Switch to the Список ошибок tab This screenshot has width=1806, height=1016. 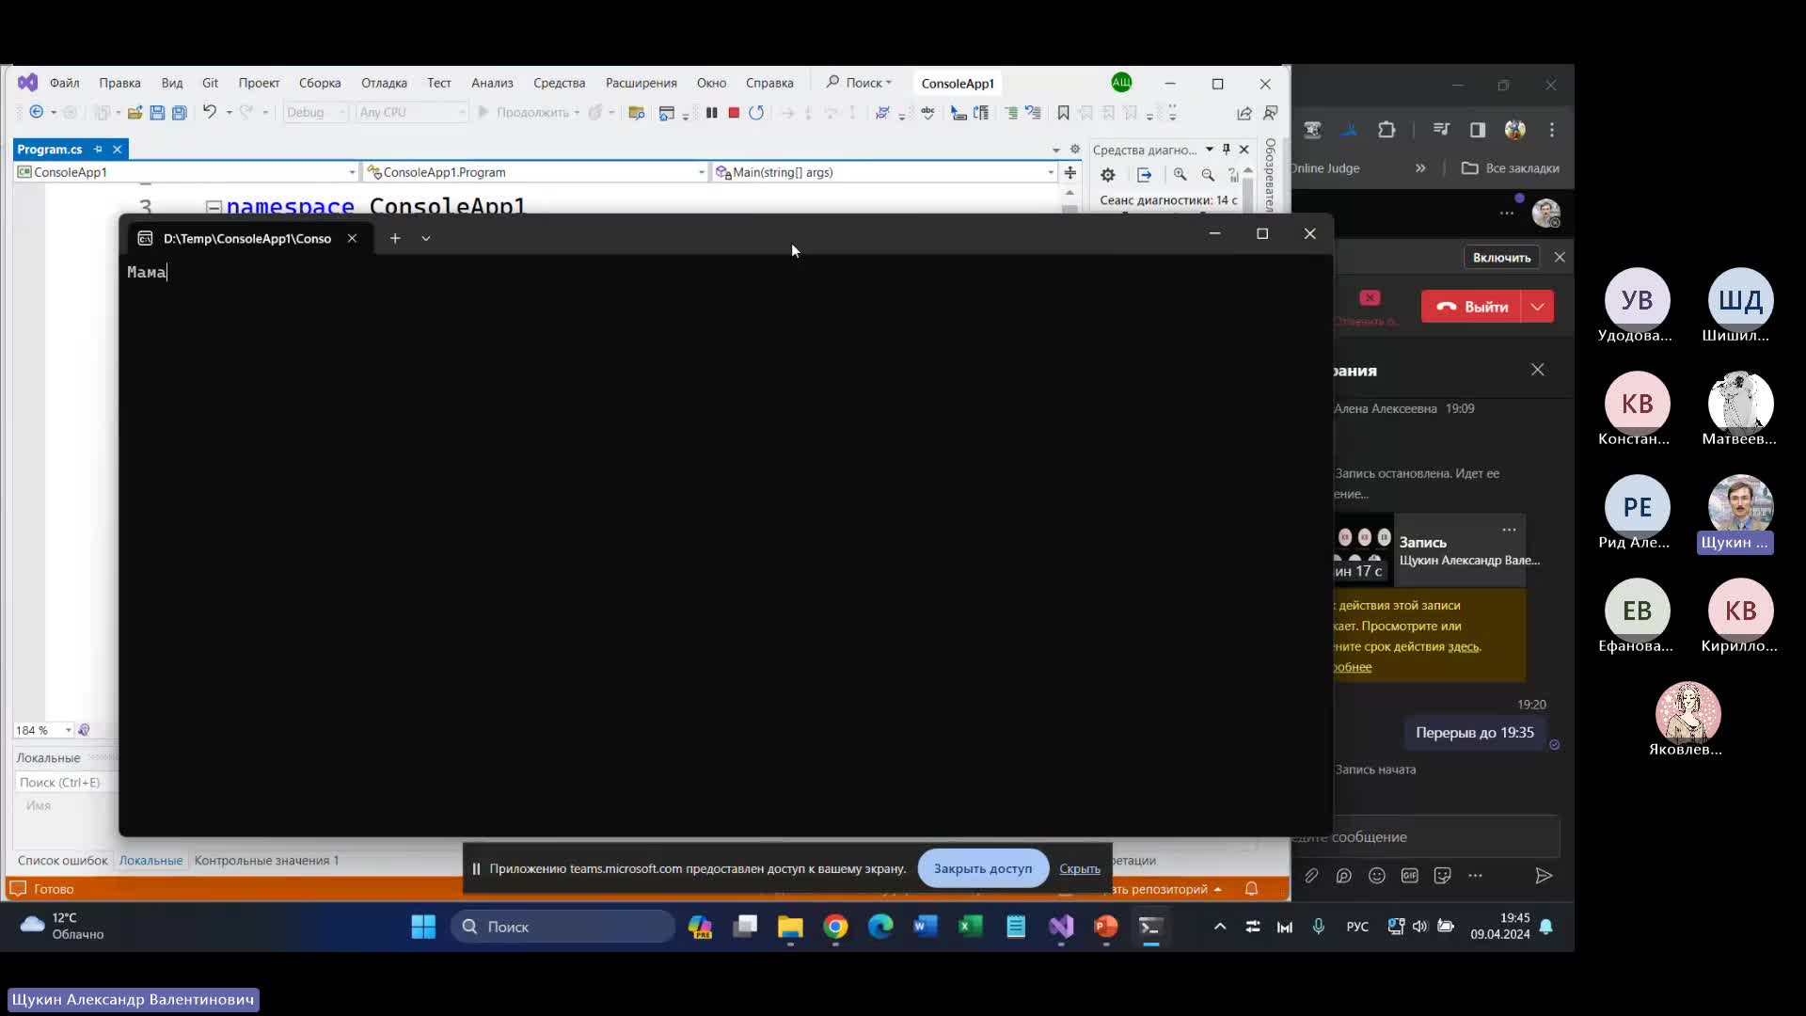pos(63,861)
